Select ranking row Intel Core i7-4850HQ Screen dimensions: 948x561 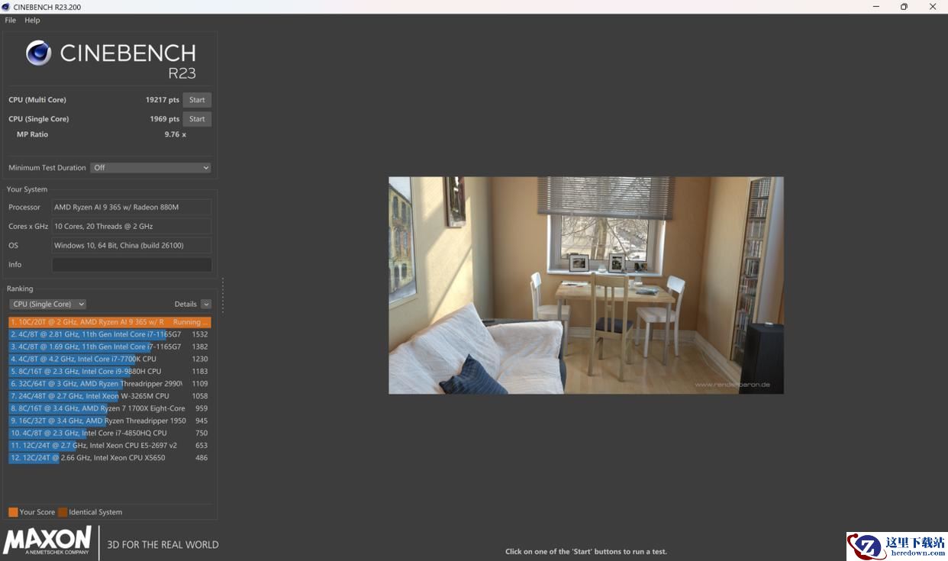pos(109,433)
